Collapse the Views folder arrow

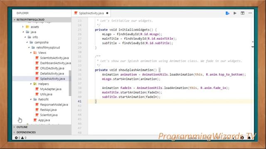(31, 53)
